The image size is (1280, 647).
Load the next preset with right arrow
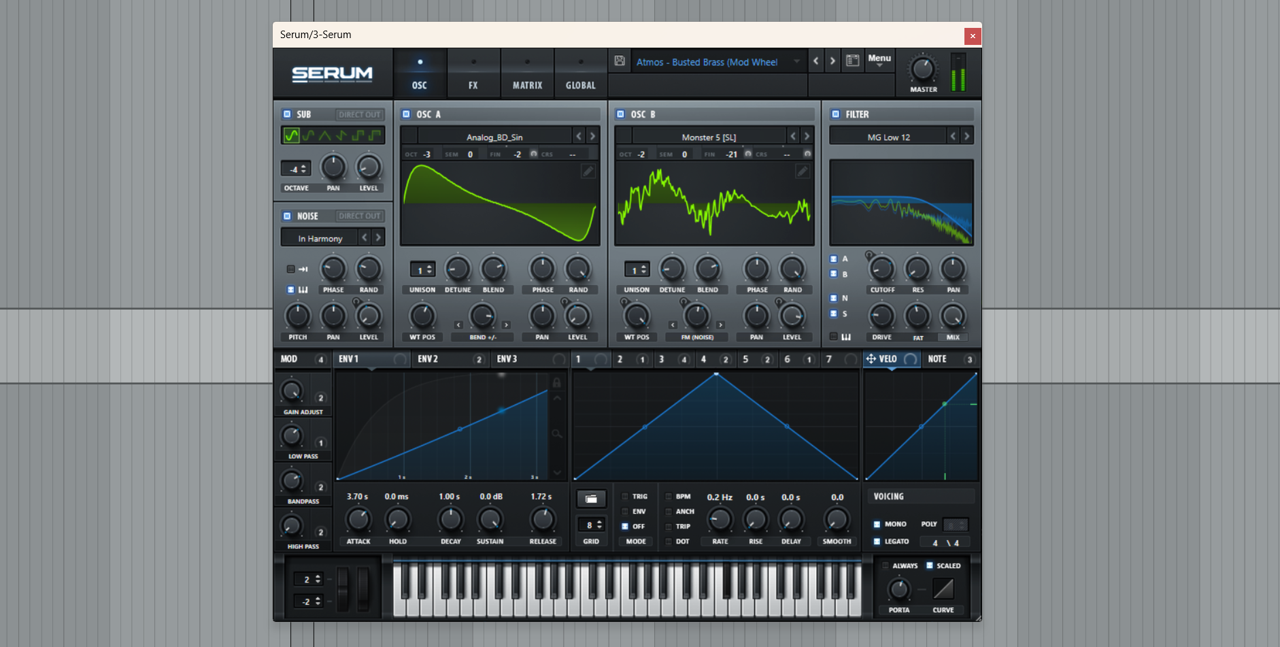coord(832,61)
